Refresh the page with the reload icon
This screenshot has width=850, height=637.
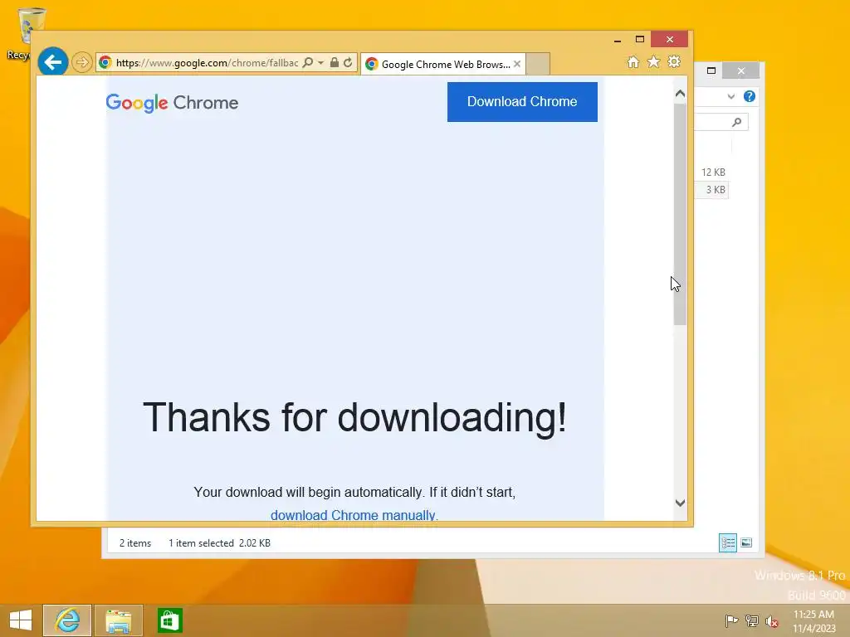(x=348, y=63)
